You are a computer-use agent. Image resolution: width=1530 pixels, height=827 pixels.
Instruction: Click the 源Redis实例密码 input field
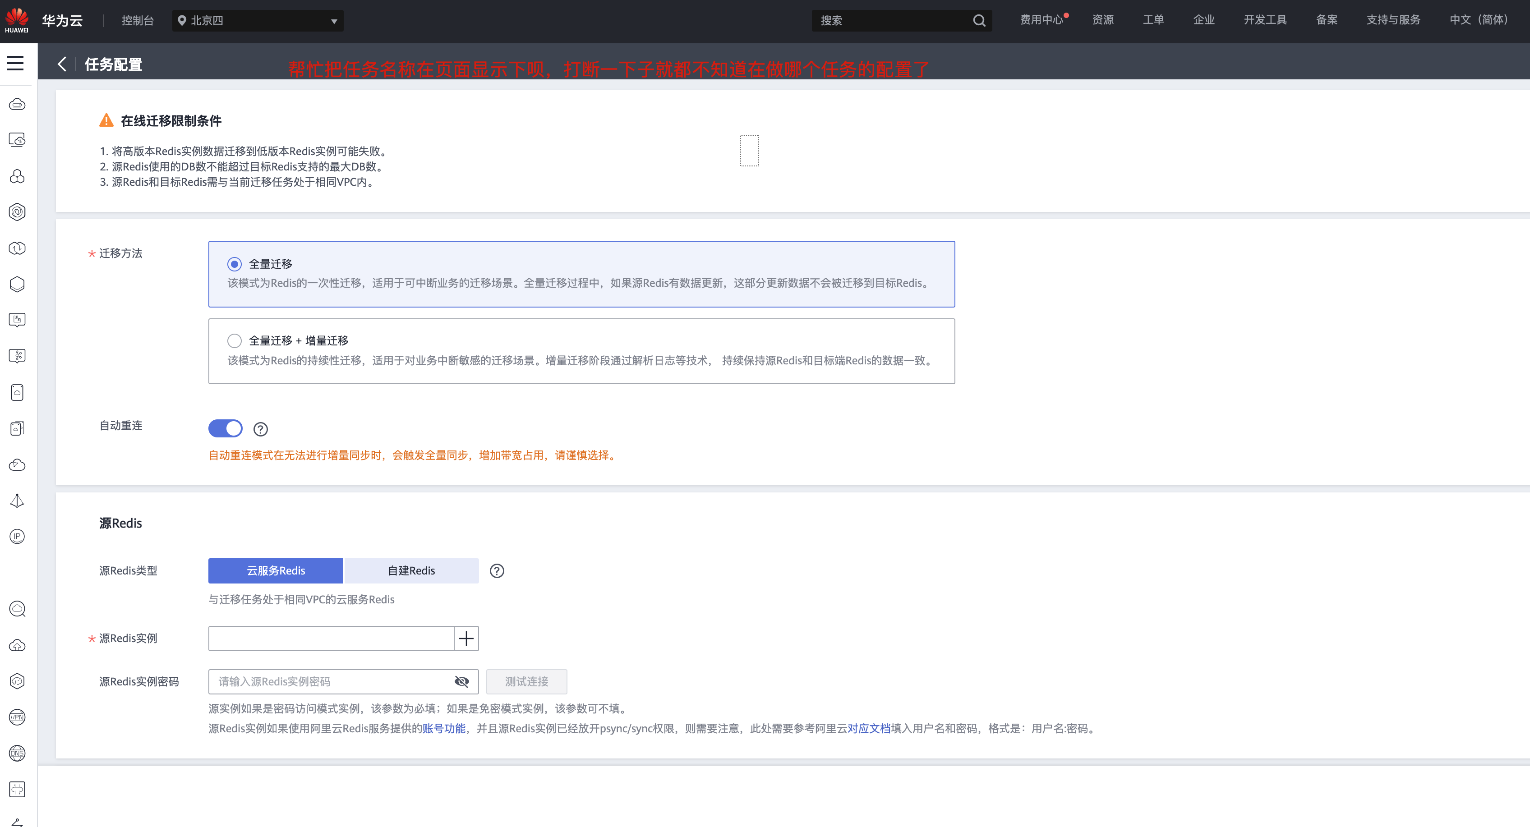point(343,681)
